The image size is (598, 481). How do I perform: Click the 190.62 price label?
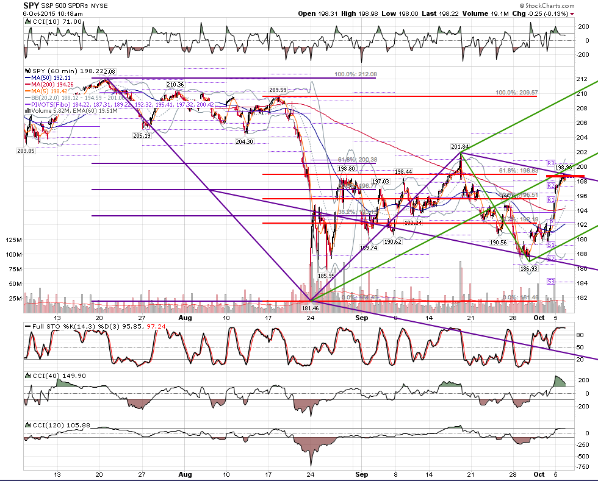(x=392, y=241)
